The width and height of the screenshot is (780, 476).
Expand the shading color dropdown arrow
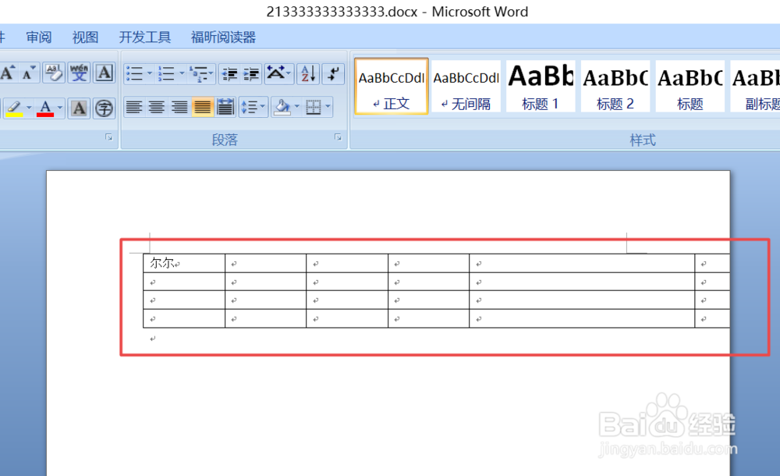(x=297, y=107)
